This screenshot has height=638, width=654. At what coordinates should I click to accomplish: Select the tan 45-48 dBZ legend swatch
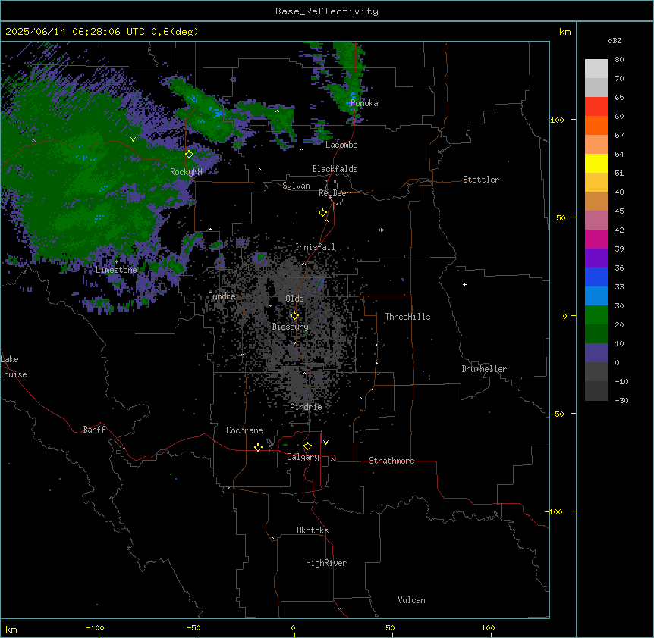596,201
